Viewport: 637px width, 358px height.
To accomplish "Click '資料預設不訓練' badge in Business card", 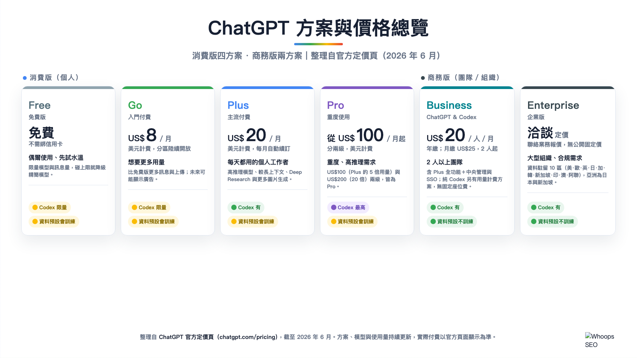I will click(x=452, y=221).
